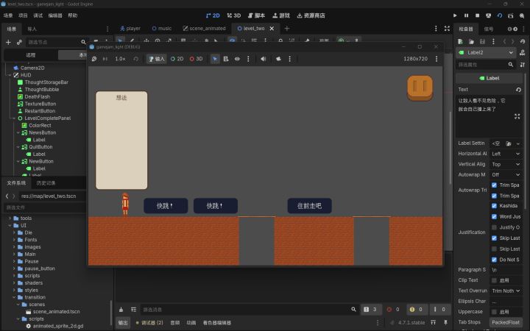Enable the Clip Text checkbox
This screenshot has width=530, height=331.
click(494, 280)
